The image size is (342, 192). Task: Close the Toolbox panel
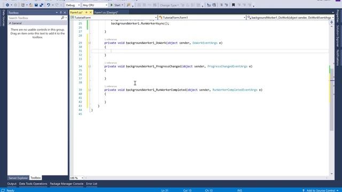tap(65, 13)
